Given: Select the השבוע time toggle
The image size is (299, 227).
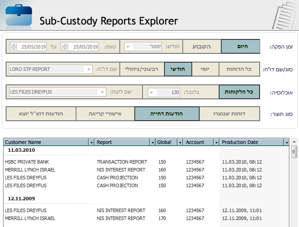Looking at the screenshot, I should (202, 46).
